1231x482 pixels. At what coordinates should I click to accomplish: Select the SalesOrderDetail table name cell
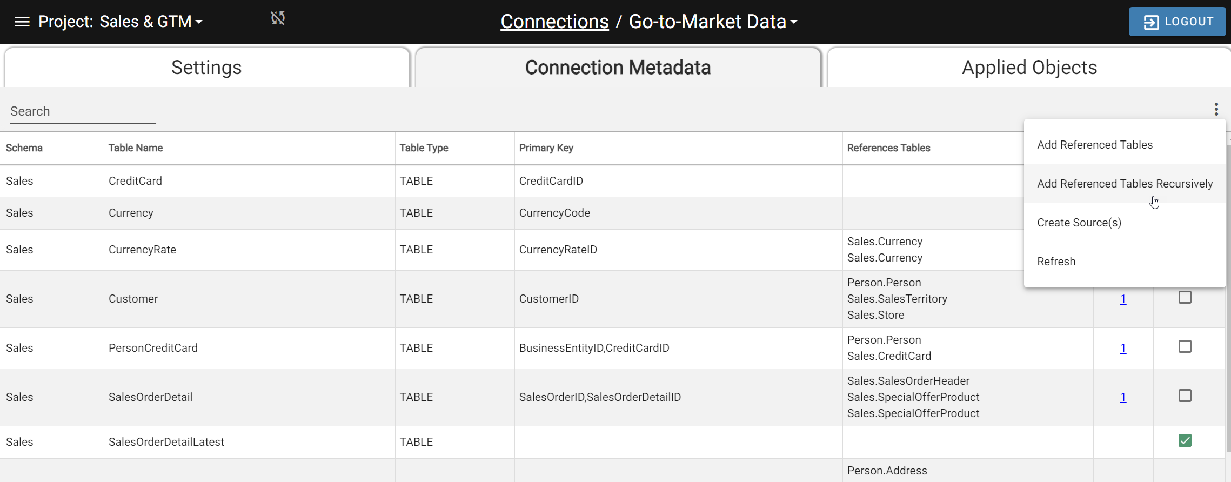click(x=249, y=397)
